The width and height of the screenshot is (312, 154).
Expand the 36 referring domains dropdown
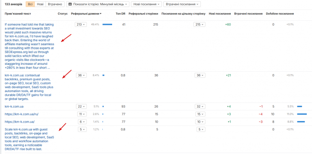tap(81, 75)
